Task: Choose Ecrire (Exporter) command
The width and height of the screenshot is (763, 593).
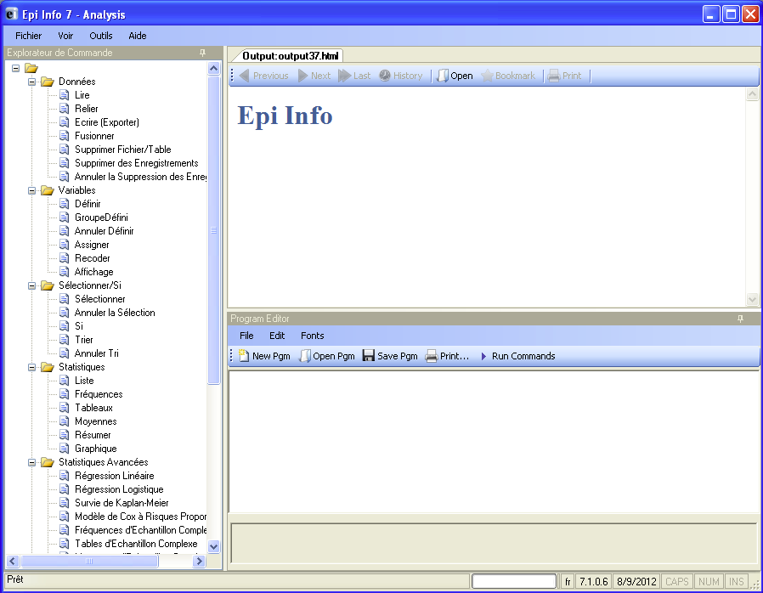Action: 107,122
